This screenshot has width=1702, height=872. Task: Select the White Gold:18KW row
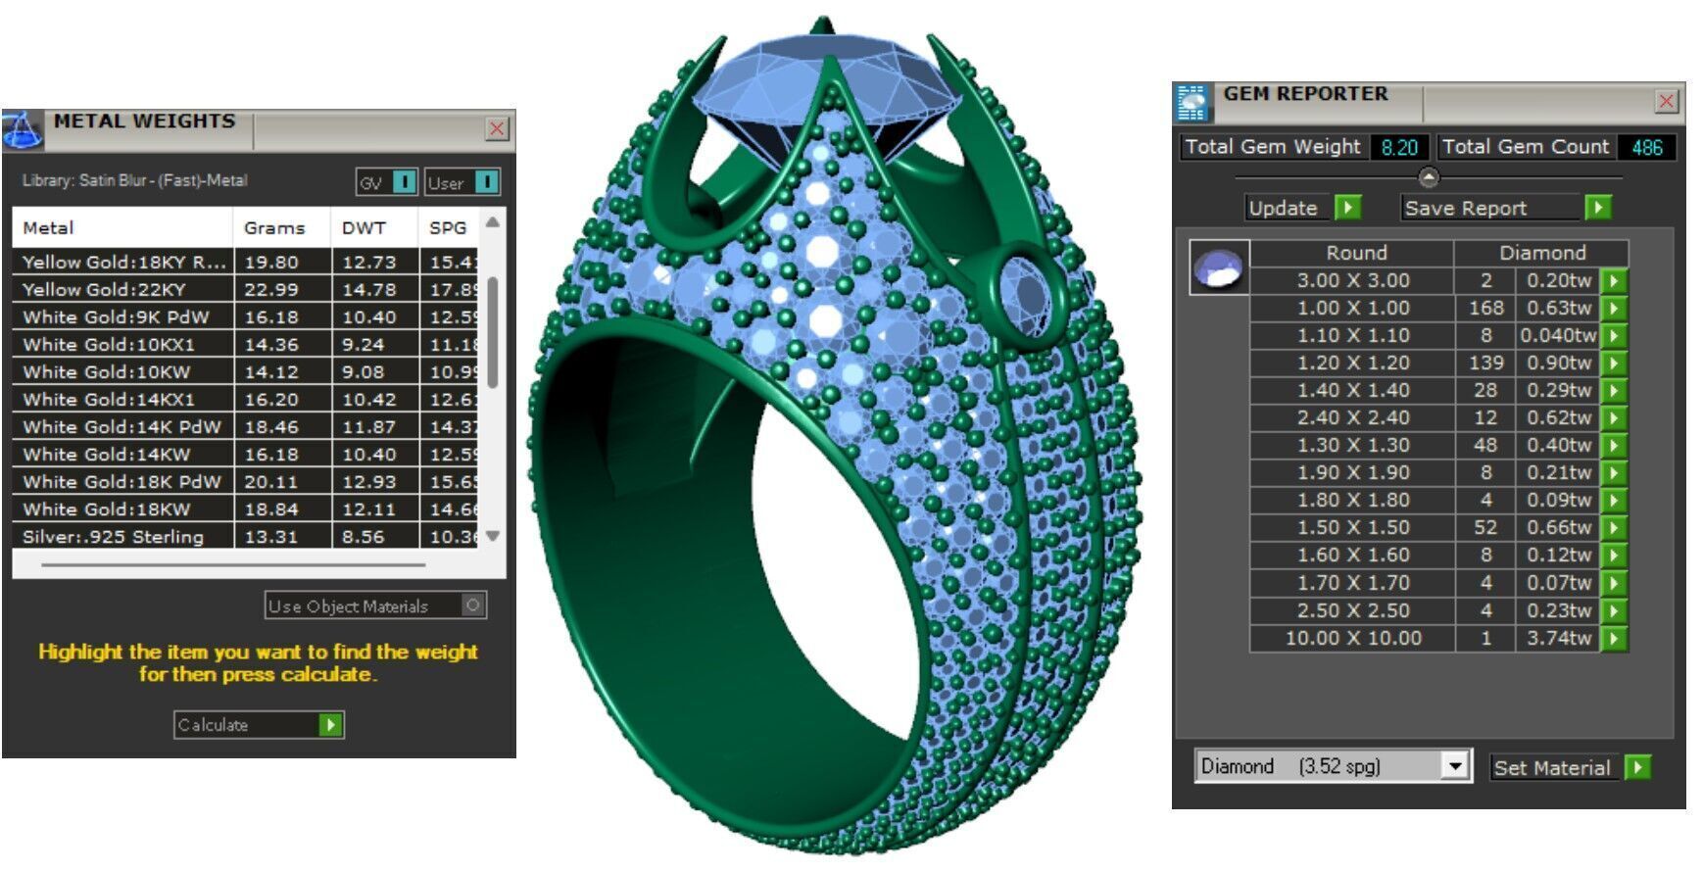click(246, 509)
